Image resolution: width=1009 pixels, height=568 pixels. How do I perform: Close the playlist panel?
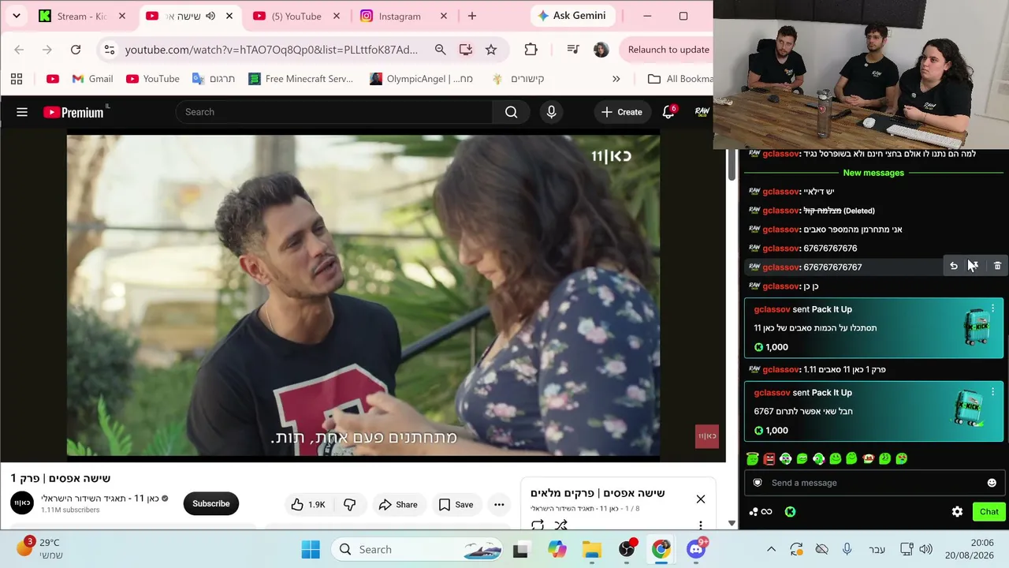700,499
